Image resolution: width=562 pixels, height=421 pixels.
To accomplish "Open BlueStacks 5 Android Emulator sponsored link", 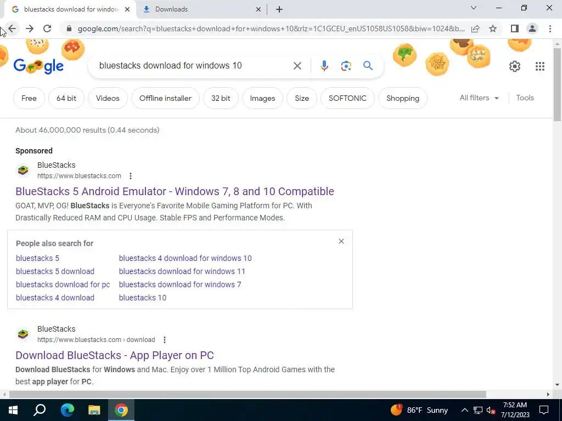I will tap(175, 191).
